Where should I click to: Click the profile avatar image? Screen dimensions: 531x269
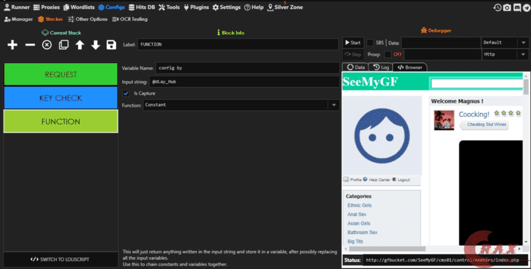[x=382, y=136]
